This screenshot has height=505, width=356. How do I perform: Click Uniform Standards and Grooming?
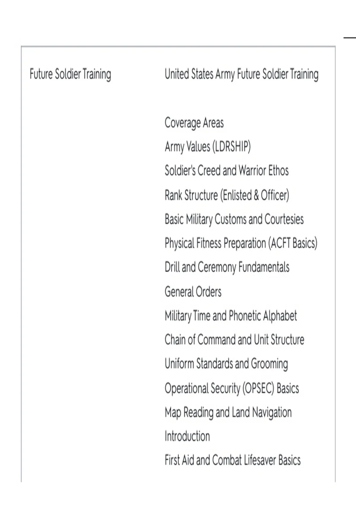[x=226, y=364]
